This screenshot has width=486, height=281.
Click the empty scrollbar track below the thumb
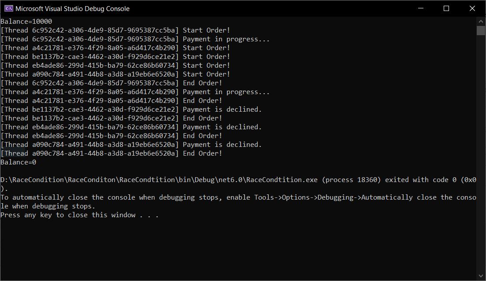click(481, 154)
